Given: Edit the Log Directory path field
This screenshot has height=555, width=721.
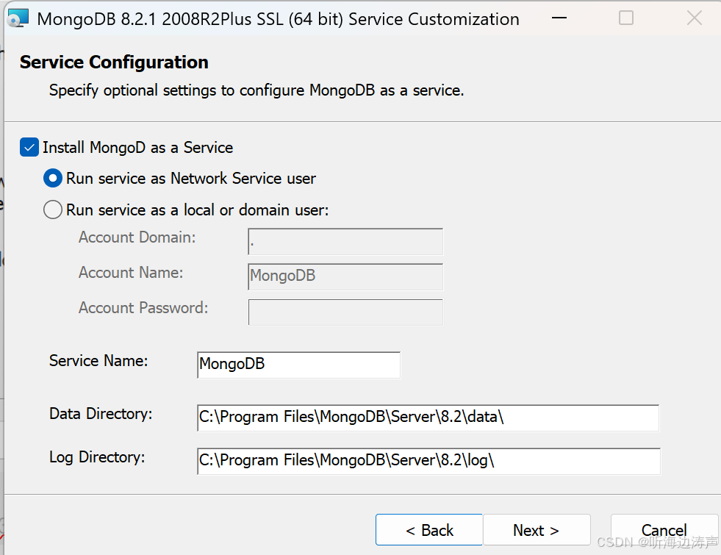Looking at the screenshot, I should coord(428,461).
